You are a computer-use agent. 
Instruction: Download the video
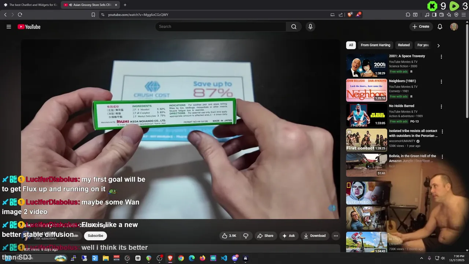click(315, 236)
